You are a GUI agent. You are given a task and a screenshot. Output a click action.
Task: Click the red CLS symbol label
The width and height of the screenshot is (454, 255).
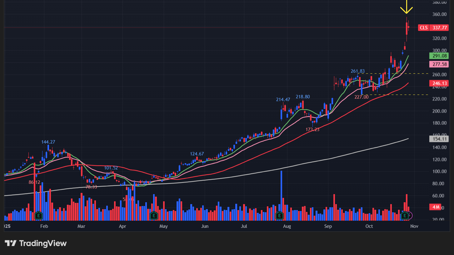(x=423, y=28)
